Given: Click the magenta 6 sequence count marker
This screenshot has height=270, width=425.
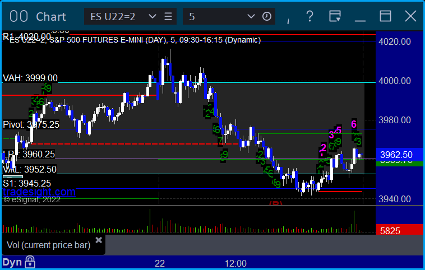Looking at the screenshot, I should [354, 124].
